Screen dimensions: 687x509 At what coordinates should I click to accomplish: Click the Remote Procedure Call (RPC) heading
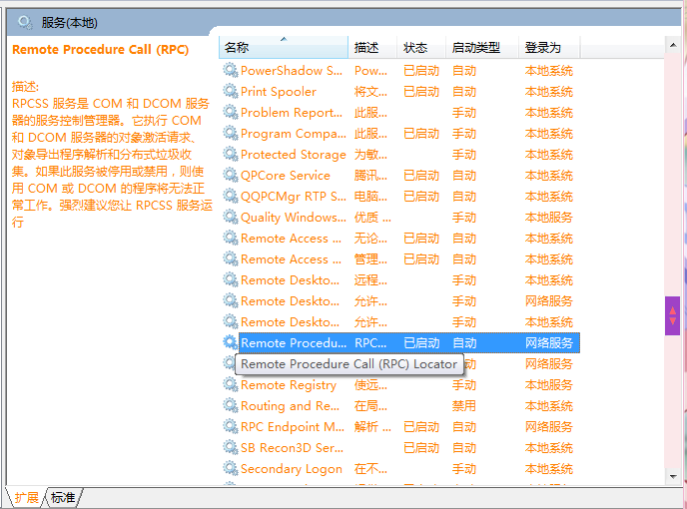[x=100, y=50]
